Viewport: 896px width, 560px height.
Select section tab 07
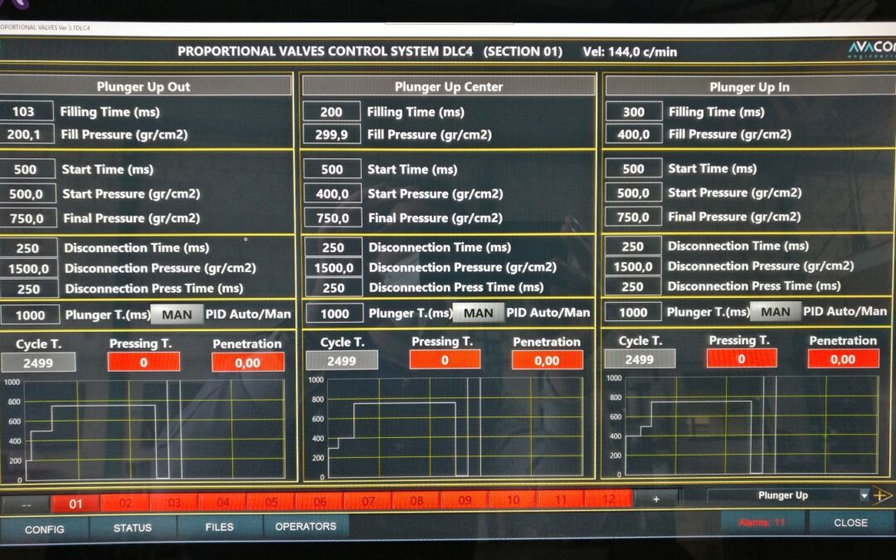tap(368, 500)
